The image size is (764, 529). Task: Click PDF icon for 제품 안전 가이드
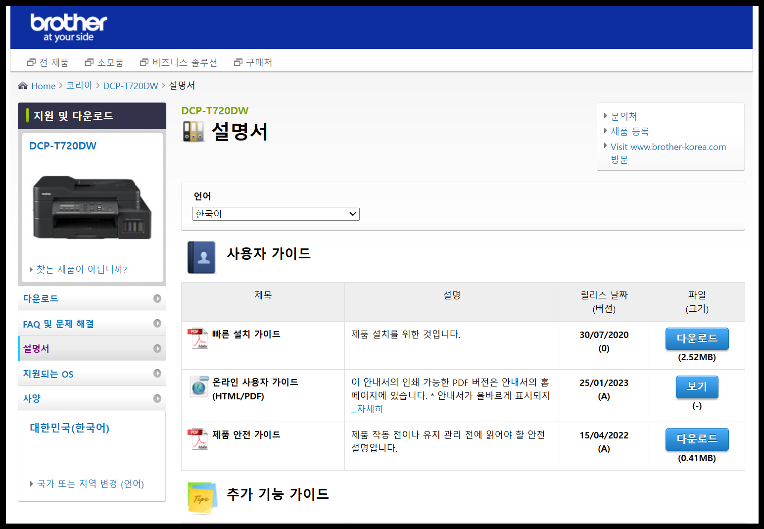click(x=198, y=439)
